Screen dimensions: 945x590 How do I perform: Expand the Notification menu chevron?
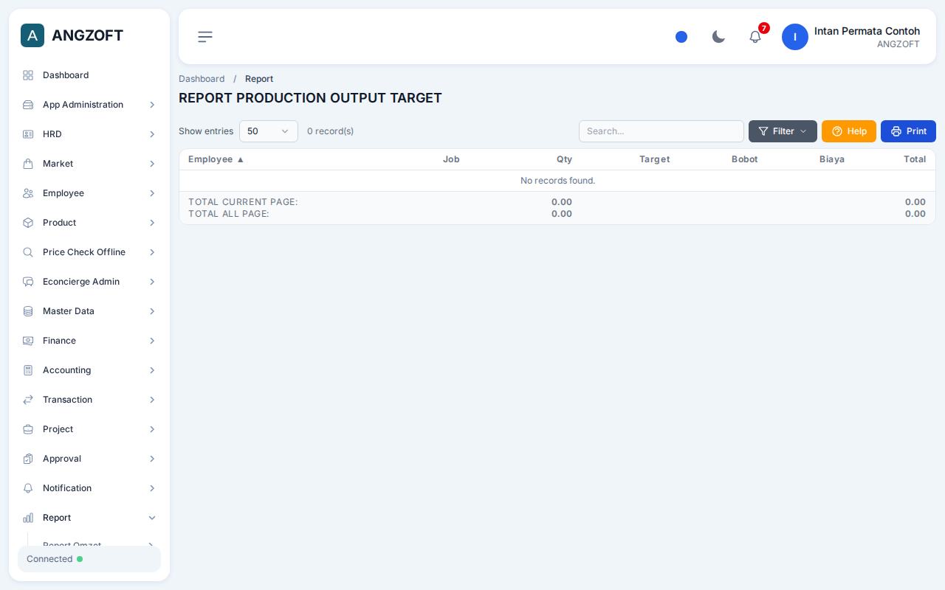point(152,488)
